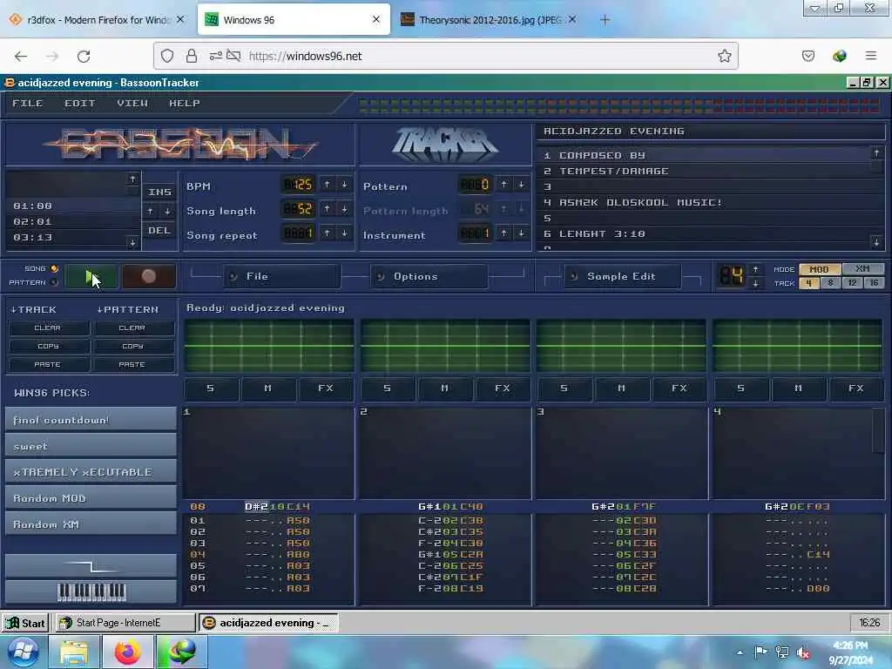Start song playback with green play button
This screenshot has height=669, width=892.
coord(91,276)
